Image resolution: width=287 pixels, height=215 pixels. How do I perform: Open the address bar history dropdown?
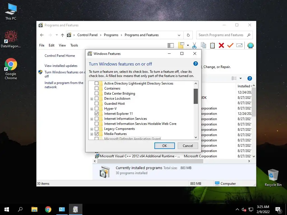tap(179, 35)
